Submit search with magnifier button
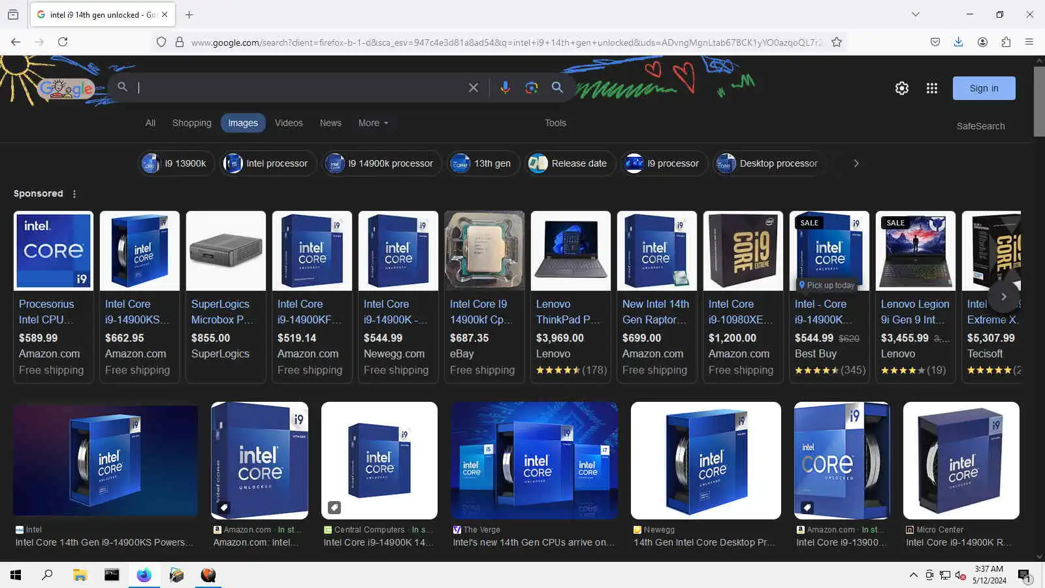 557,88
